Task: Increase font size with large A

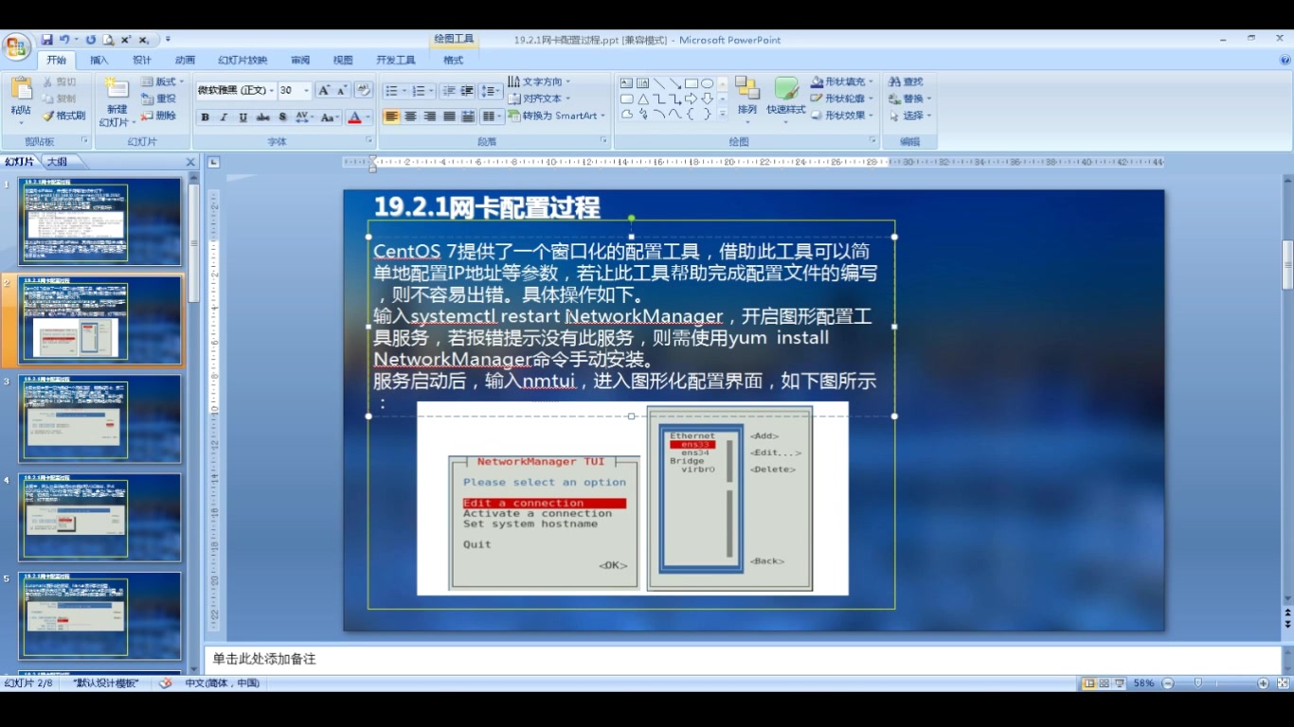Action: tap(324, 91)
